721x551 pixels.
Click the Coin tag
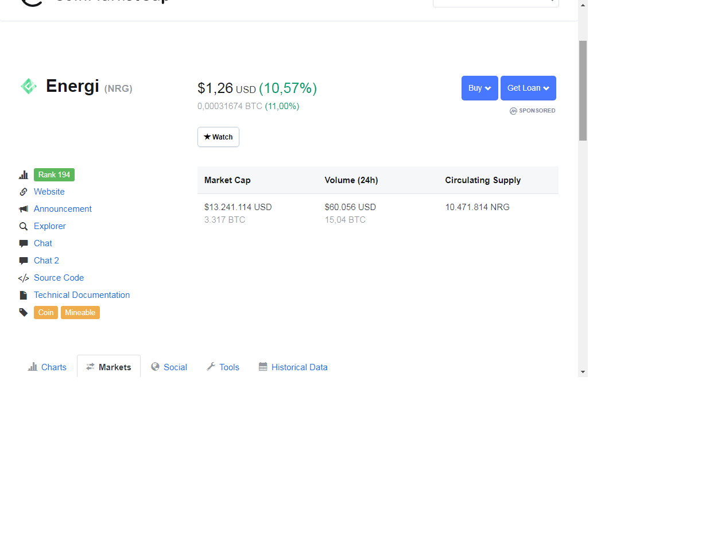(46, 312)
